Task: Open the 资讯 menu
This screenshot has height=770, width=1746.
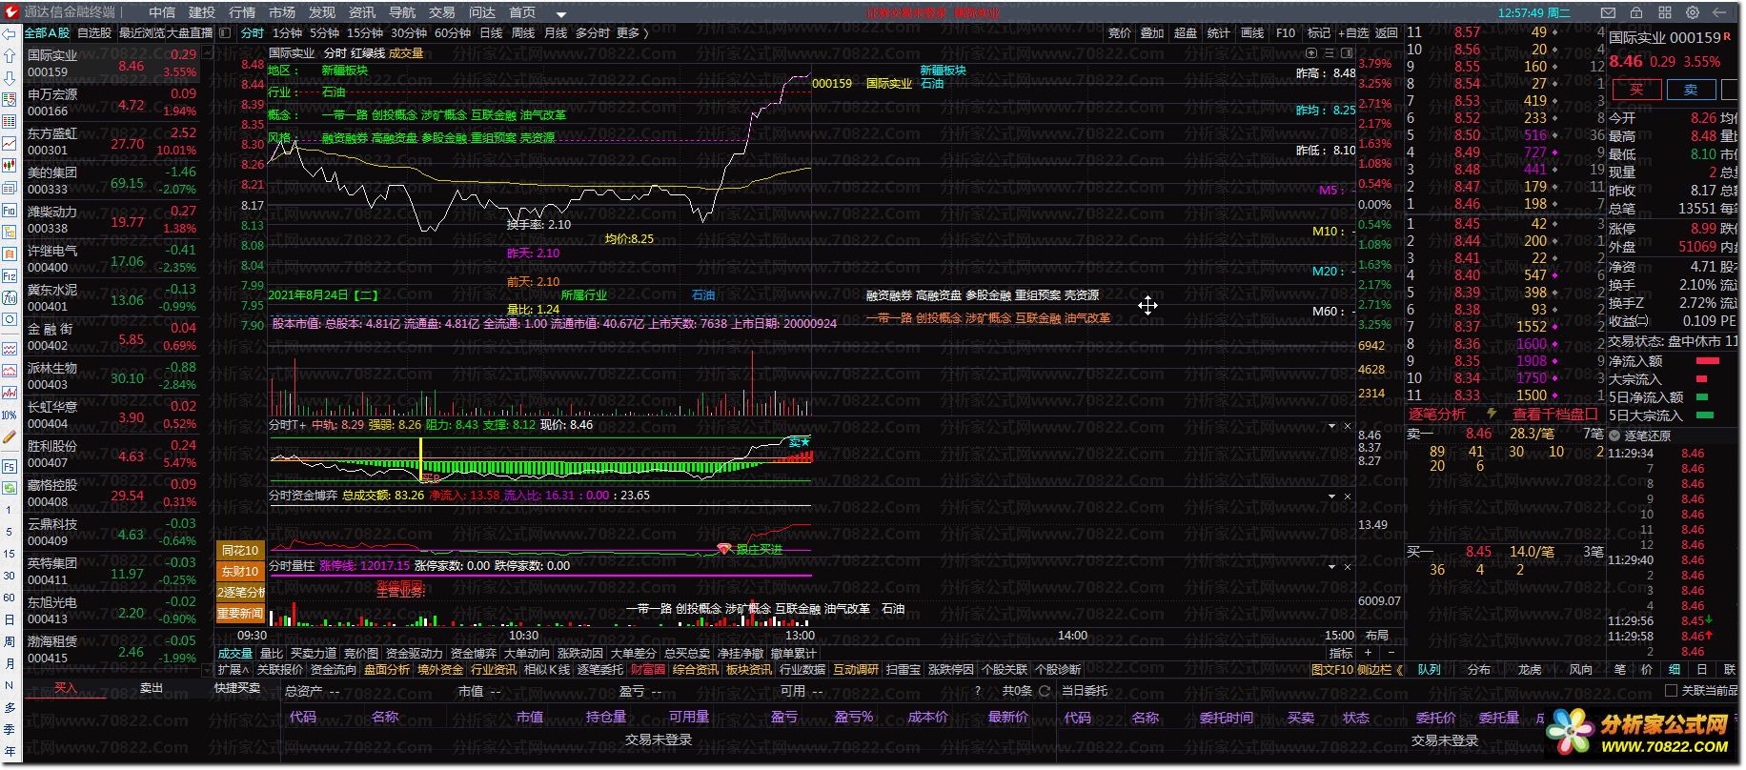Action: [x=362, y=12]
